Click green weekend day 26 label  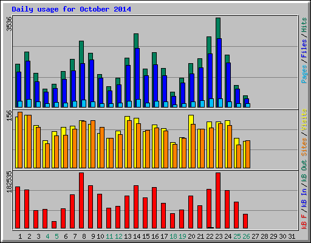point(246,236)
